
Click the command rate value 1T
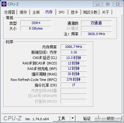pos(74,85)
